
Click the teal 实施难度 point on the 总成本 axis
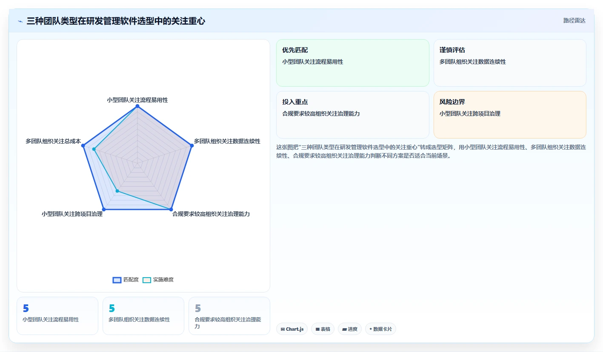tap(94, 149)
